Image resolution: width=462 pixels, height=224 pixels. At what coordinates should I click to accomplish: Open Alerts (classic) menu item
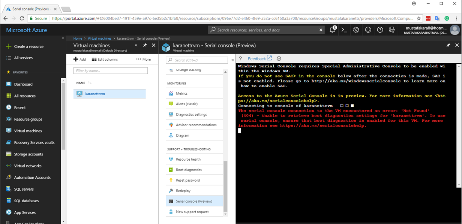[194, 104]
